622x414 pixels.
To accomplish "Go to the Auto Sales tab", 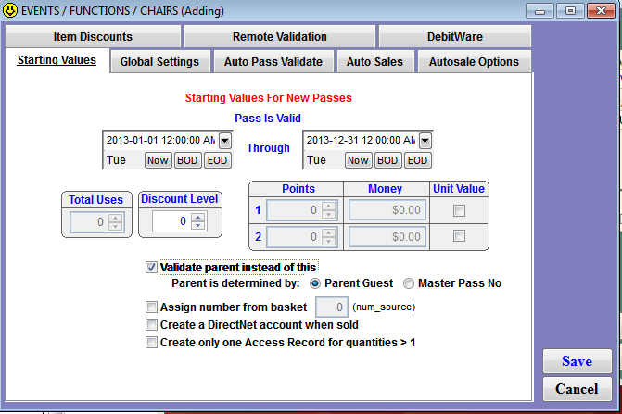I will 374,62.
